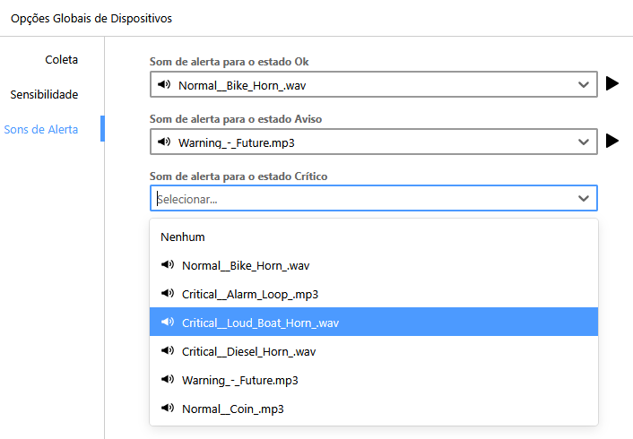This screenshot has width=633, height=439.
Task: Select Normal__Bike_Horn_.wav in the dropdown list
Action: pos(246,265)
